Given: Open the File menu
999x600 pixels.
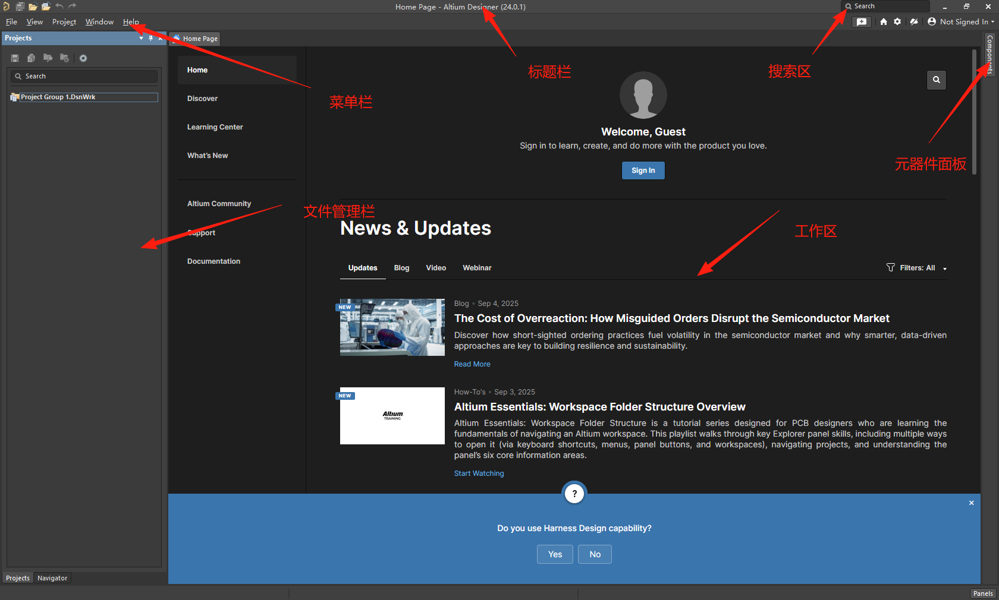Looking at the screenshot, I should click(x=11, y=22).
